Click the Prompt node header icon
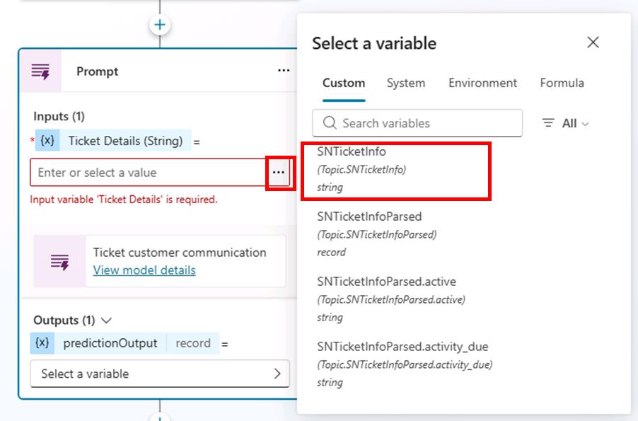Screen dimensions: 638x421 (41, 71)
